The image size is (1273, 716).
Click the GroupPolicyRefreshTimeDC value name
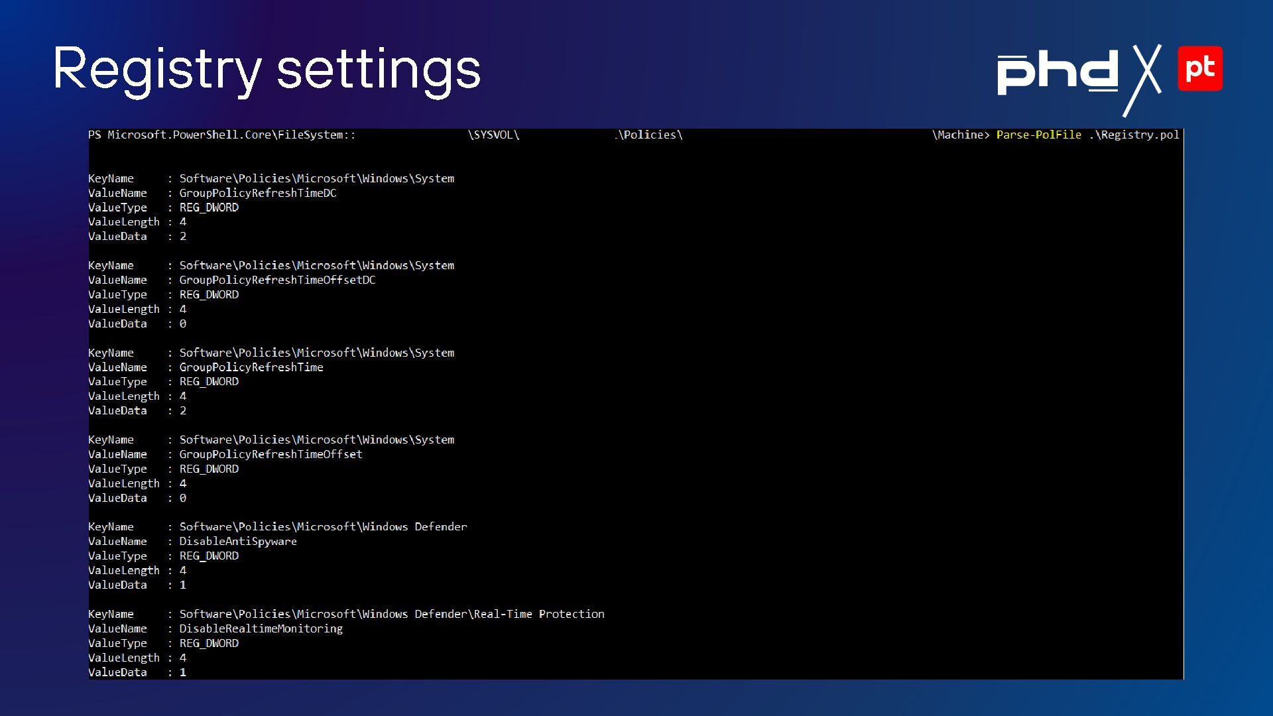tap(257, 193)
